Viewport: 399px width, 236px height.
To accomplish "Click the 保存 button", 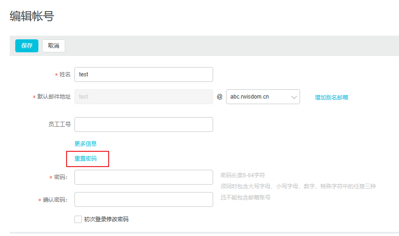I will pyautogui.click(x=27, y=46).
